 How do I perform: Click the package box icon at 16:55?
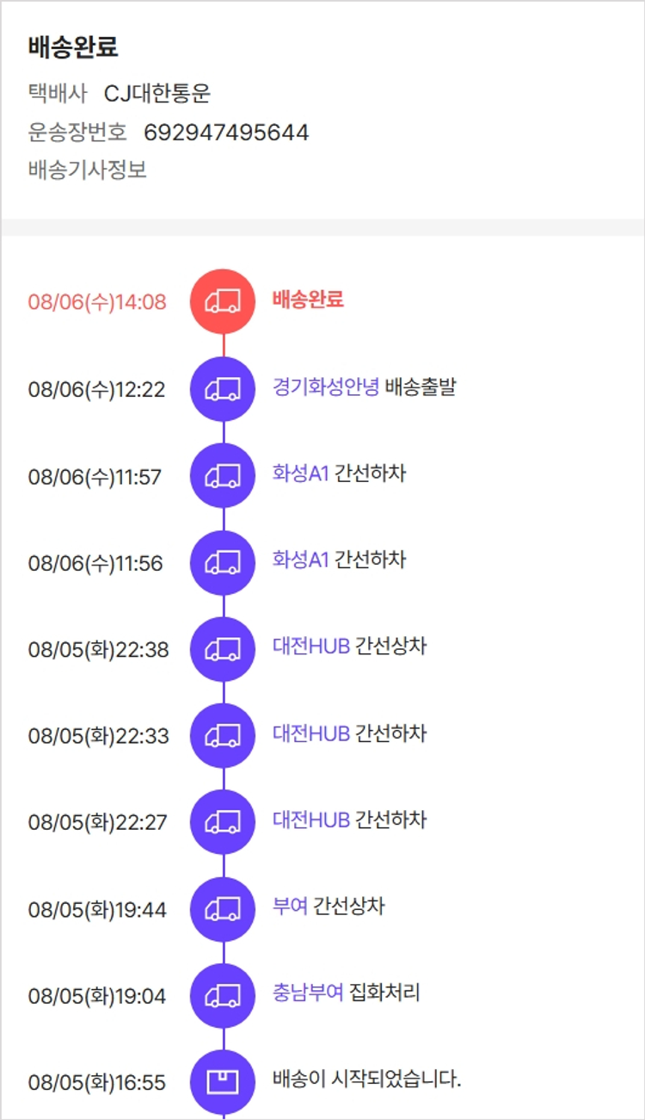click(223, 1082)
